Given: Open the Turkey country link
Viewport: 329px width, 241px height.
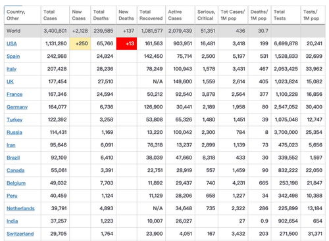Looking at the screenshot, I should click(x=14, y=120).
